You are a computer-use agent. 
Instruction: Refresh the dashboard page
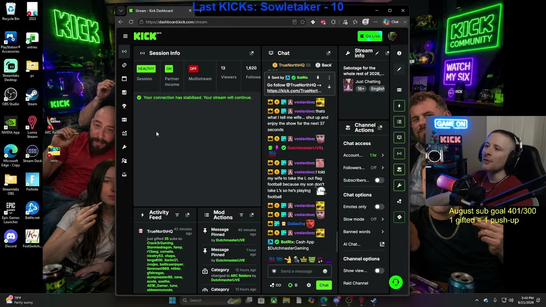pos(131,22)
